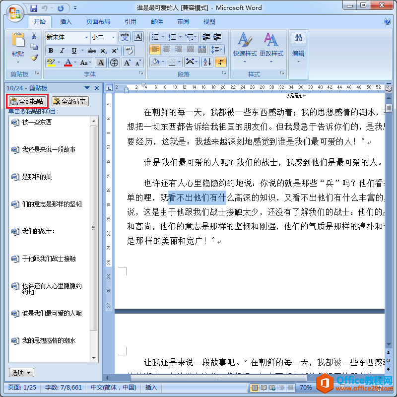This screenshot has height=397, width=397.
Task: Click the 更改样式 change styles button
Action: tap(271, 48)
